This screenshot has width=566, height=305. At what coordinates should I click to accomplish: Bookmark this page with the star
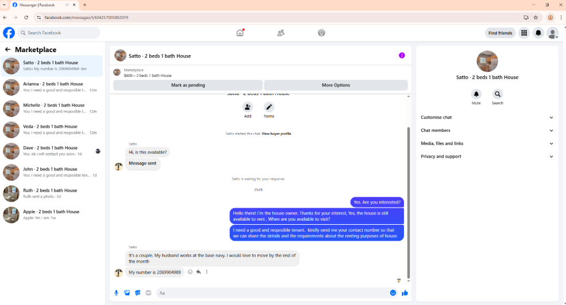(536, 17)
